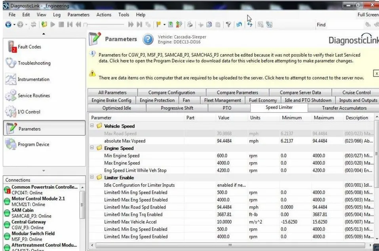Switch to the All Parameters tab
The height and width of the screenshot is (251, 379).
pyautogui.click(x=112, y=92)
